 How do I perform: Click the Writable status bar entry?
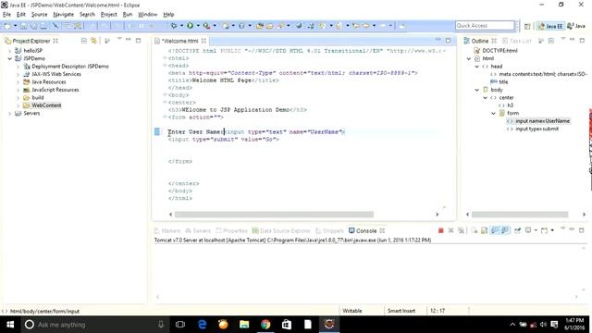click(351, 311)
